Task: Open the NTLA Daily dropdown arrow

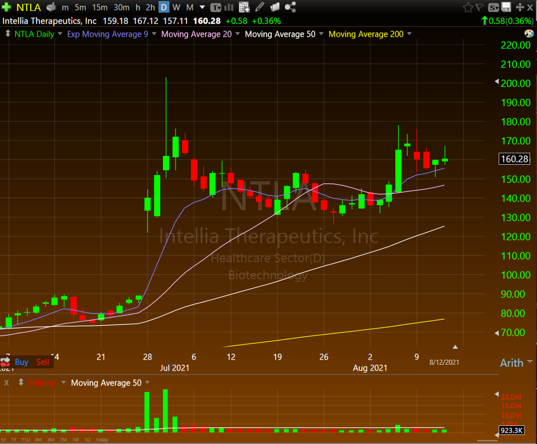Action: point(60,33)
